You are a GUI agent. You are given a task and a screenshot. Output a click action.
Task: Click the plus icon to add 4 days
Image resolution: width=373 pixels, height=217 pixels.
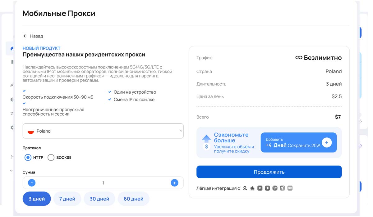(326, 143)
